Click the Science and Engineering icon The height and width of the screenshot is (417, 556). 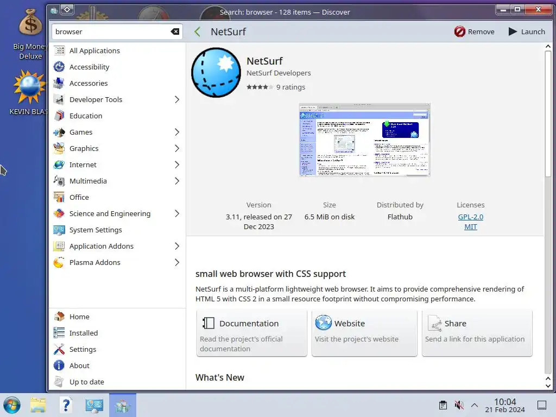point(59,214)
